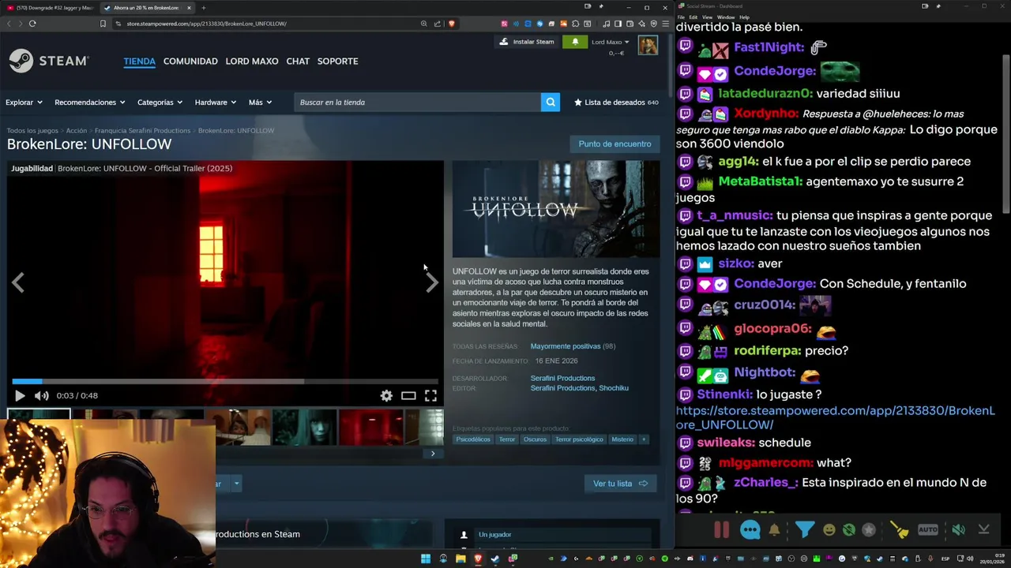
Task: Open Lista de deseados wishlist
Action: coord(616,102)
